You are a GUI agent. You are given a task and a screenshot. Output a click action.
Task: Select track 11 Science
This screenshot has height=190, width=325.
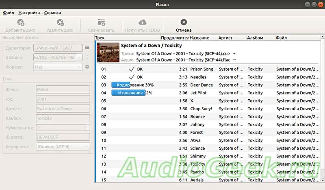click(x=210, y=148)
